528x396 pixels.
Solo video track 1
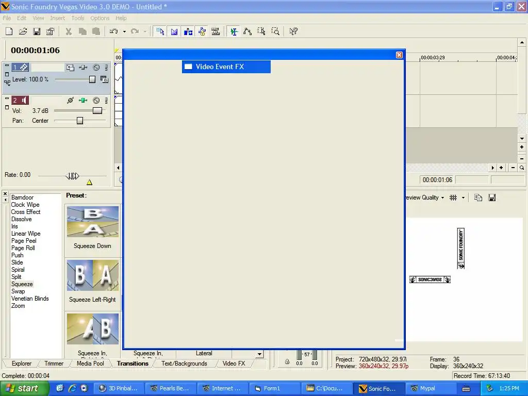tap(106, 68)
